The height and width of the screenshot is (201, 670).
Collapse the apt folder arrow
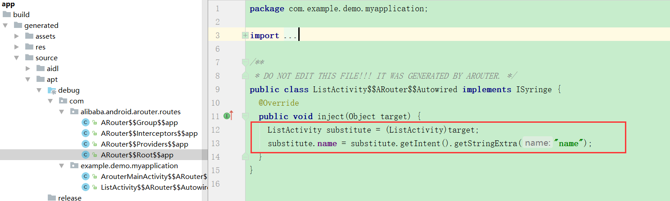click(28, 80)
